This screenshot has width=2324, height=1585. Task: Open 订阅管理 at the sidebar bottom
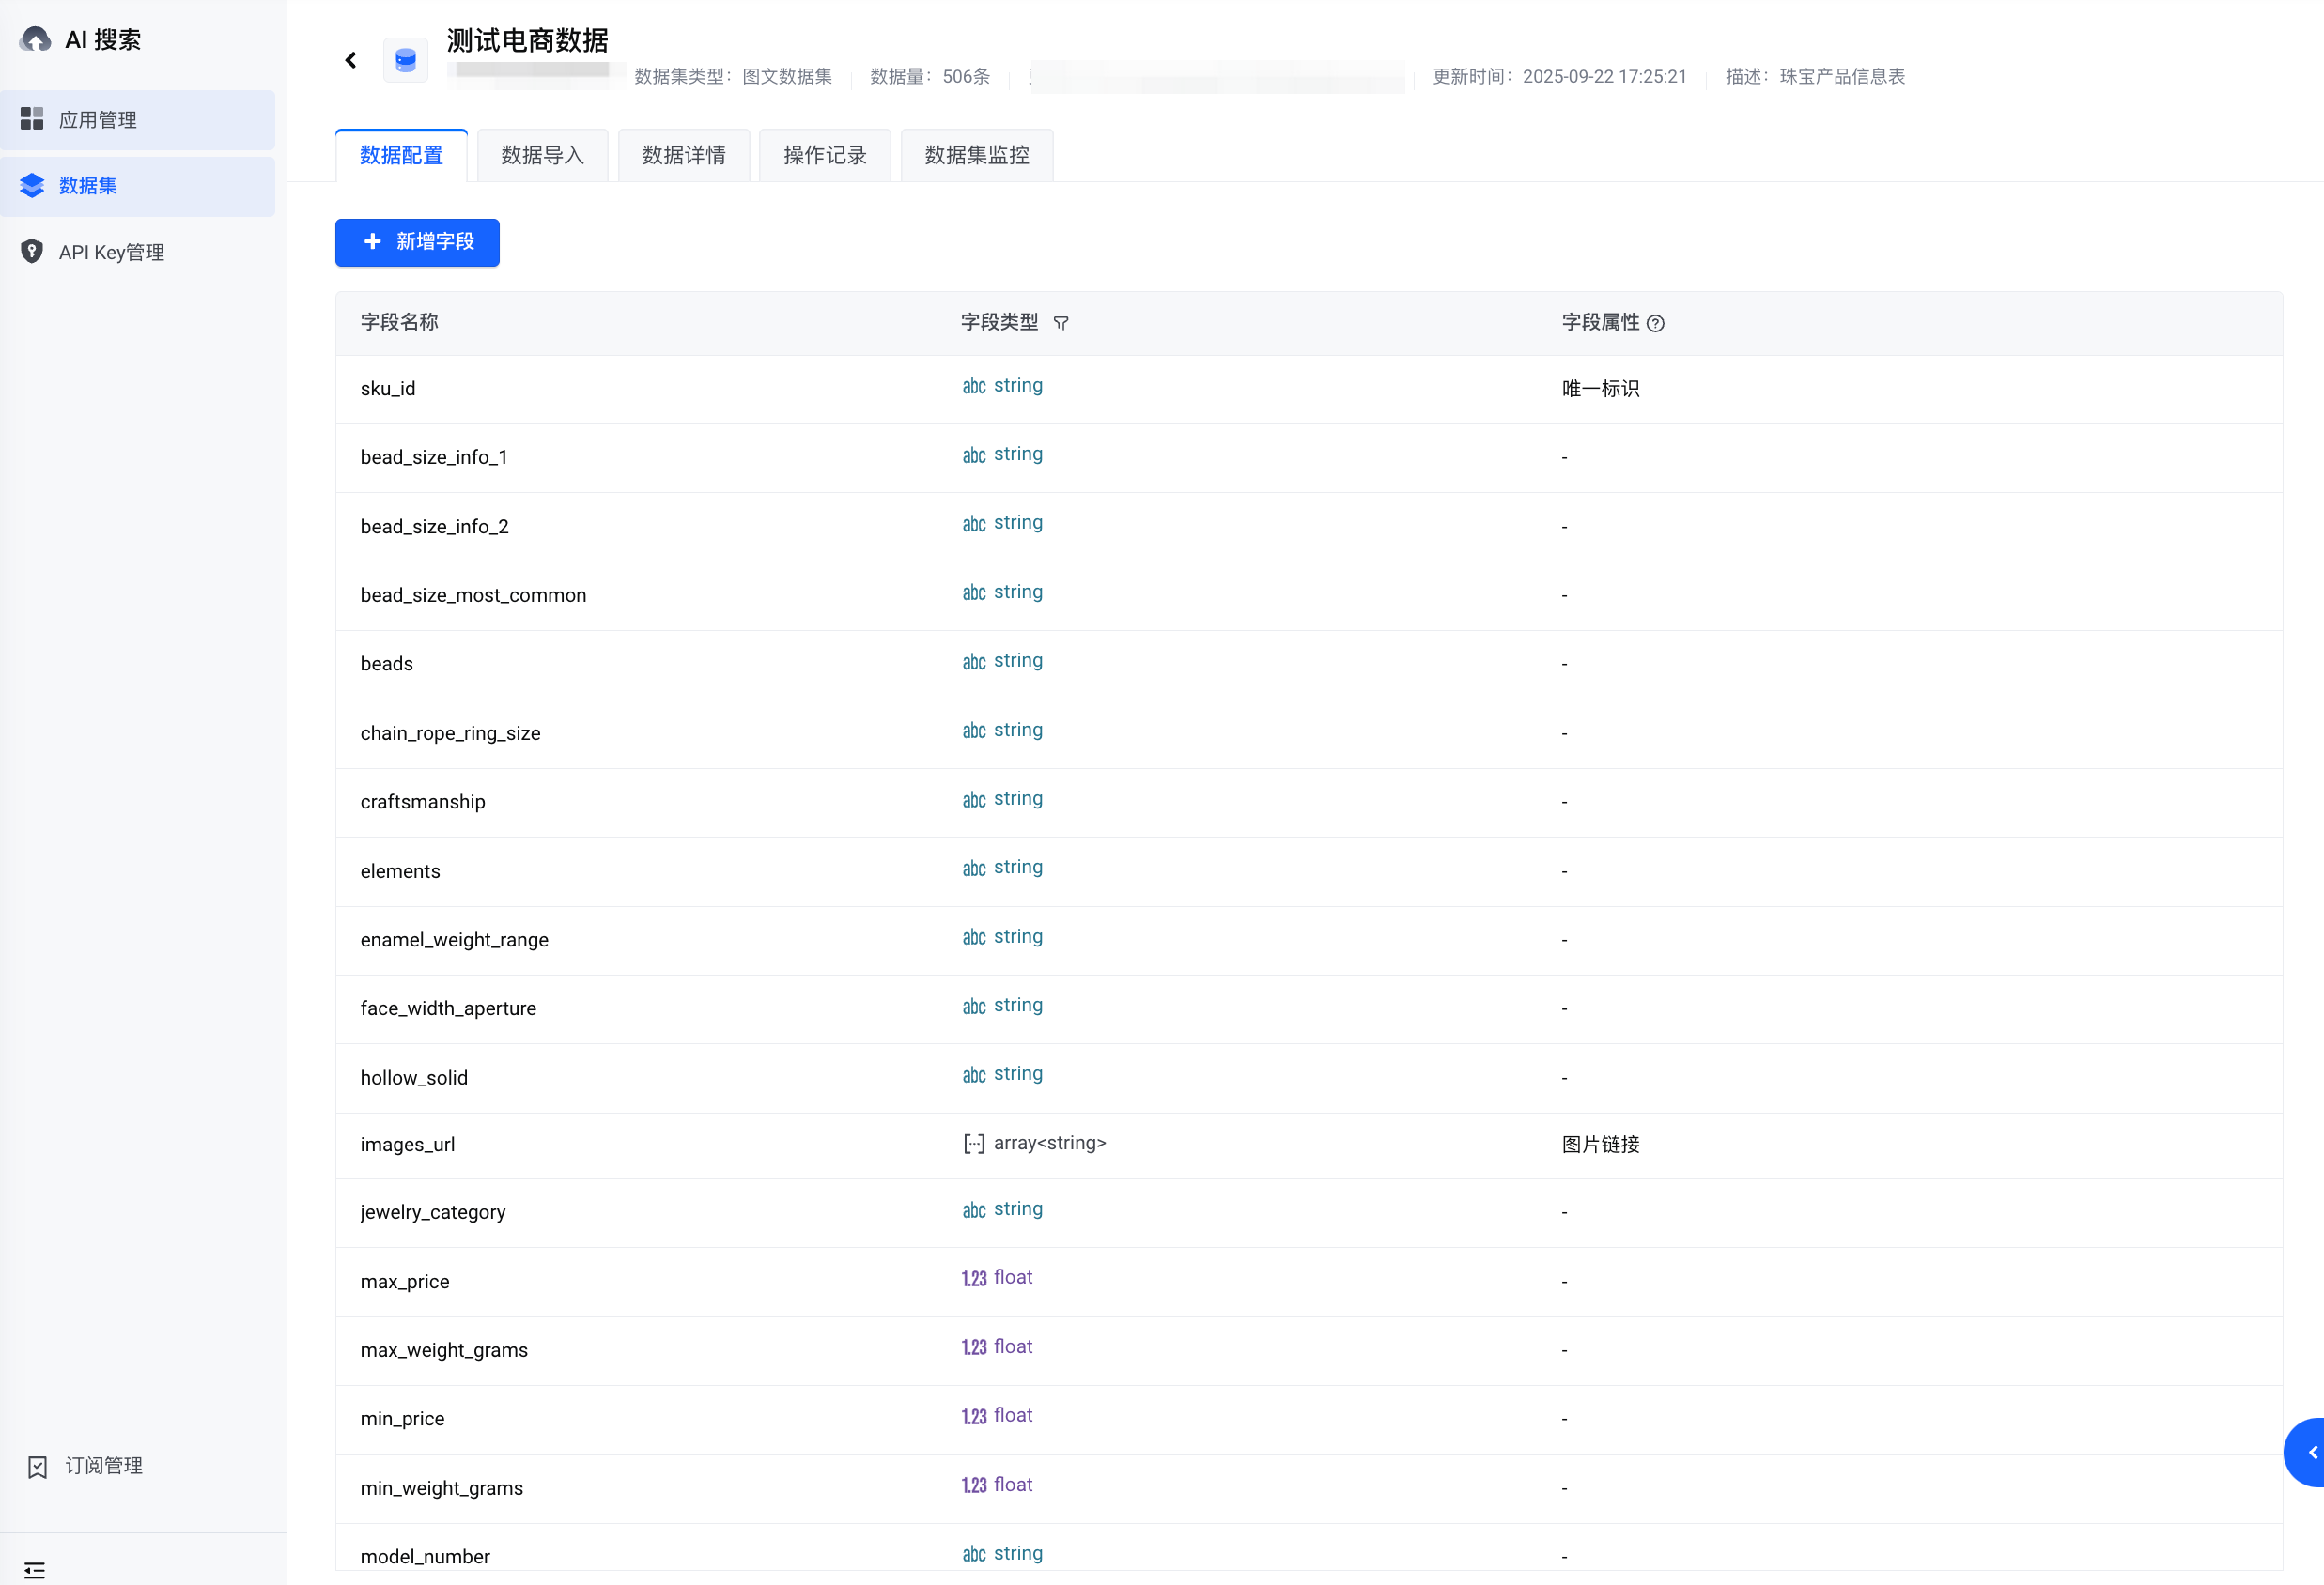tap(103, 1465)
